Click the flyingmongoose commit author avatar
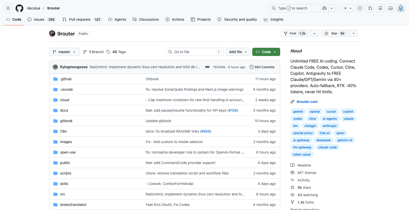Screen dimensions: 409x210 tap(55, 67)
